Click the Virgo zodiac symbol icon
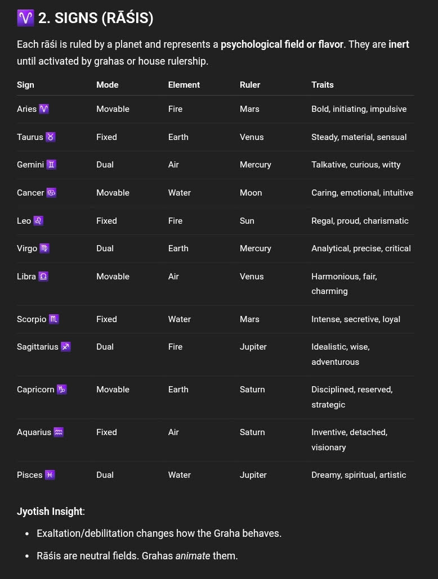 tap(44, 248)
